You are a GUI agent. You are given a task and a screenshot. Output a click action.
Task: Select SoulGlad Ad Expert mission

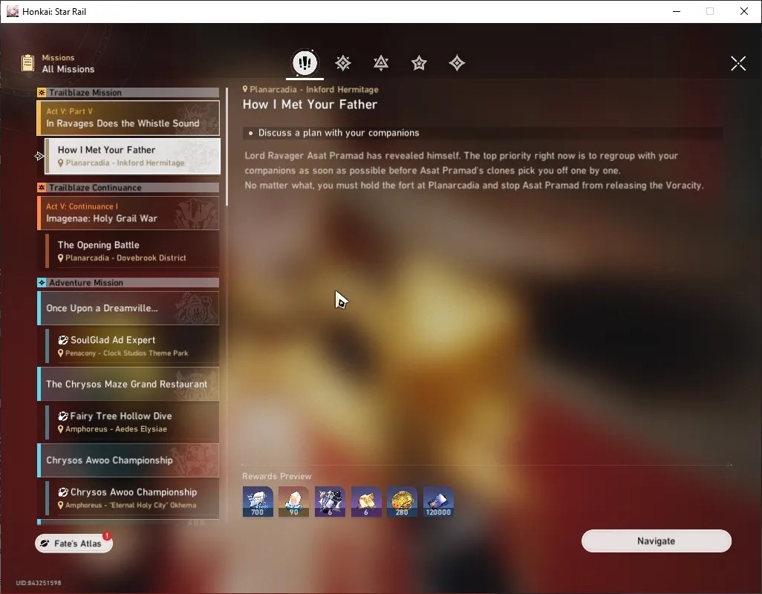pyautogui.click(x=132, y=346)
